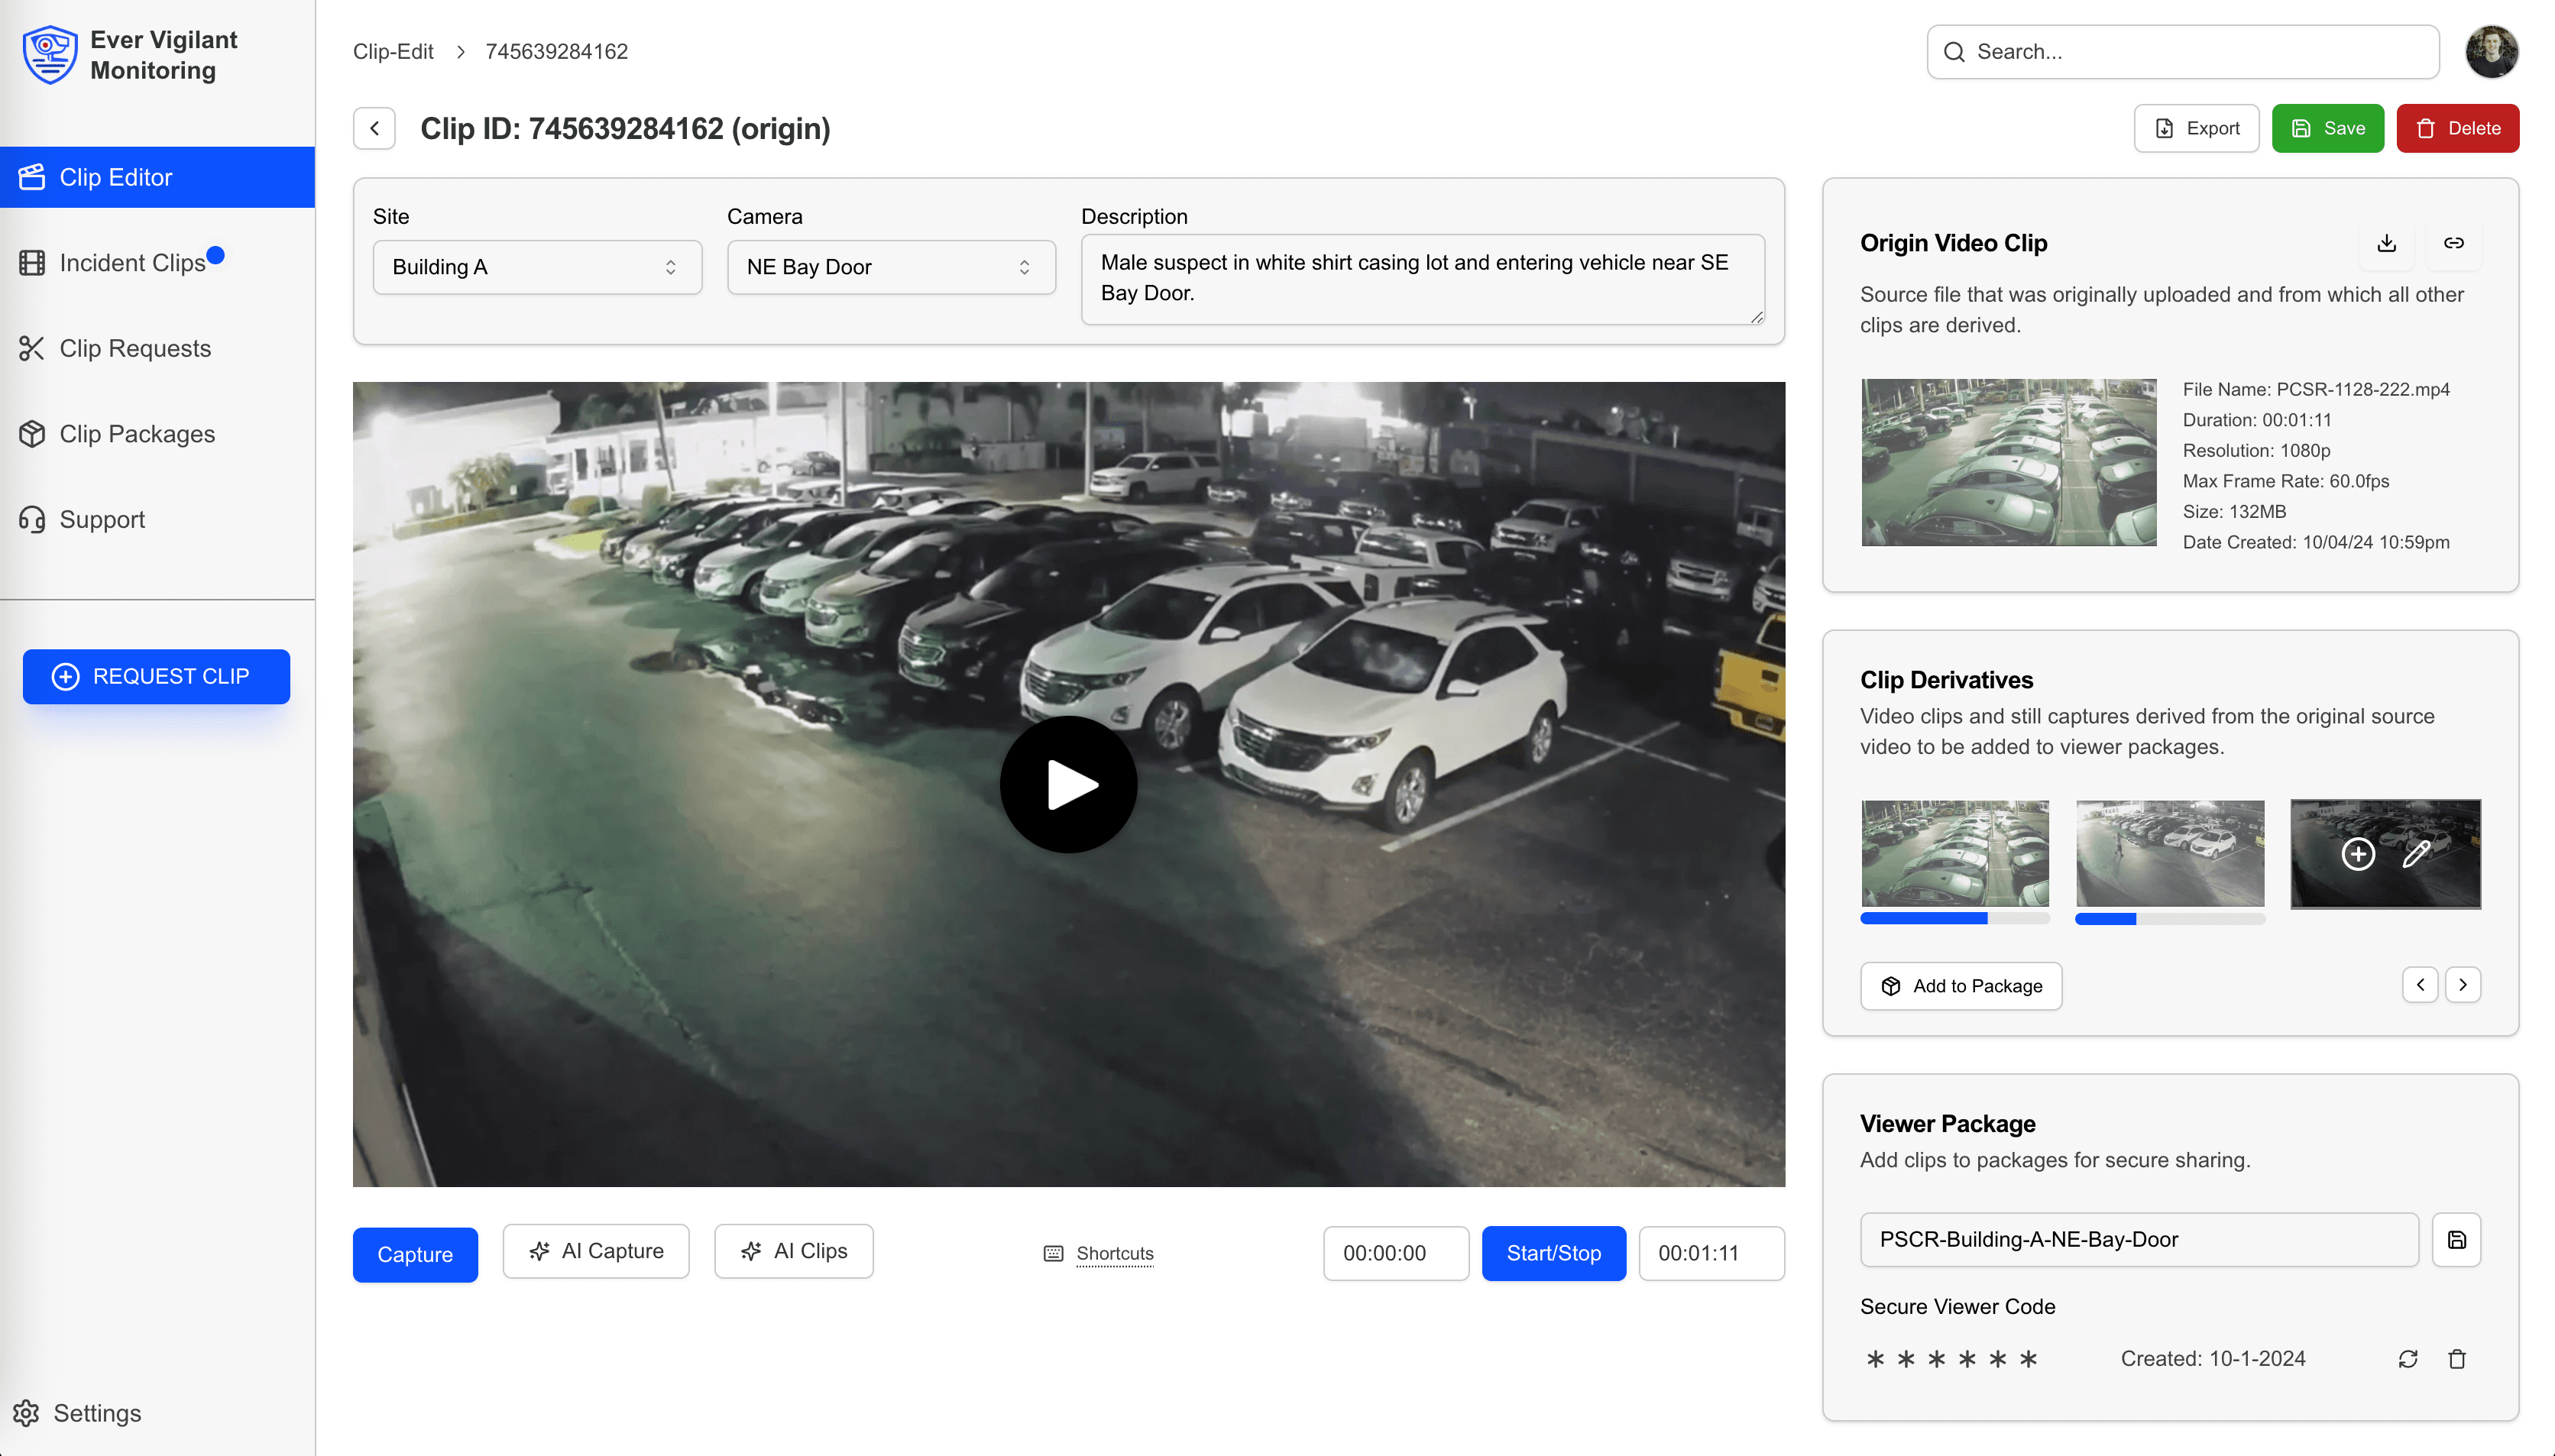Open Incident Clips in sidebar
Viewport: 2555px width, 1456px height.
pyautogui.click(x=132, y=263)
